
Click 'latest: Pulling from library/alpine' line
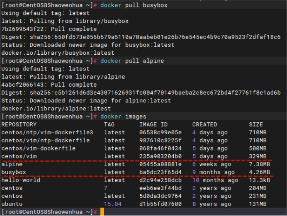(x=63, y=77)
